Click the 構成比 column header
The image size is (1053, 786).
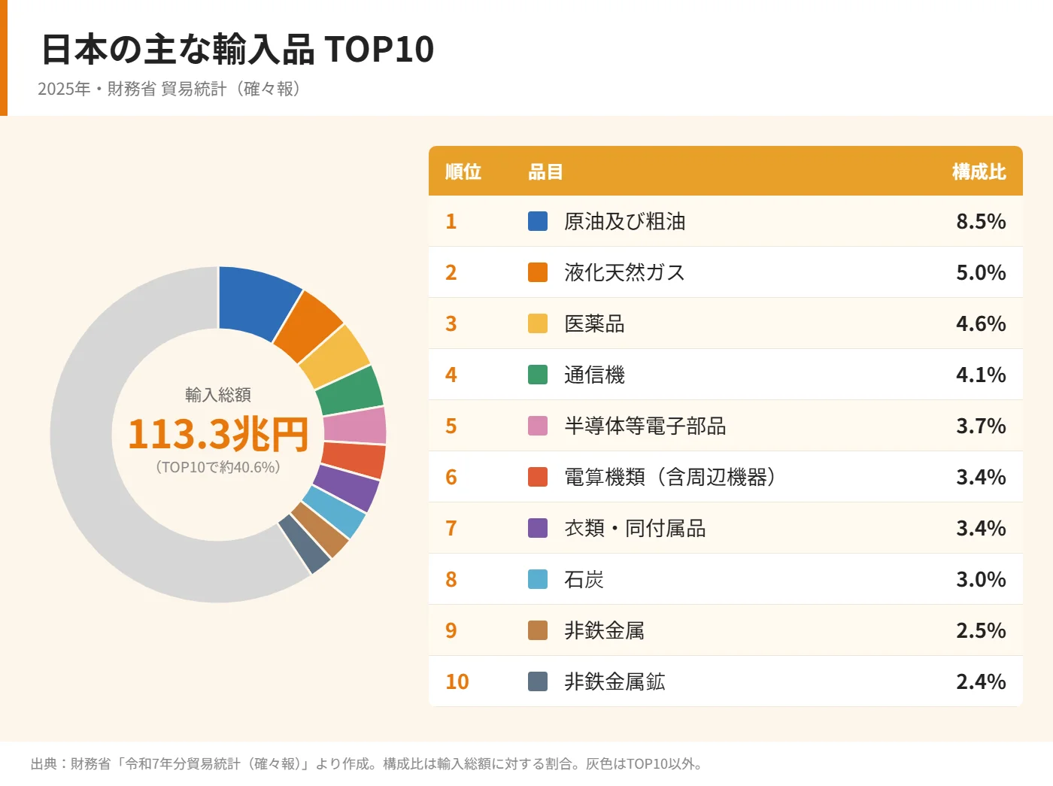coord(979,171)
